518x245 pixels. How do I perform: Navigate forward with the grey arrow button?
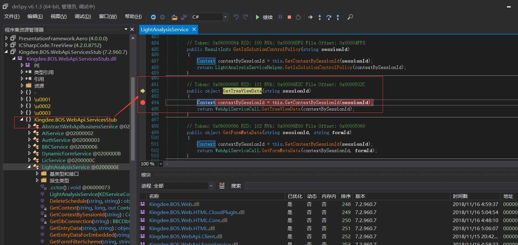162,17
